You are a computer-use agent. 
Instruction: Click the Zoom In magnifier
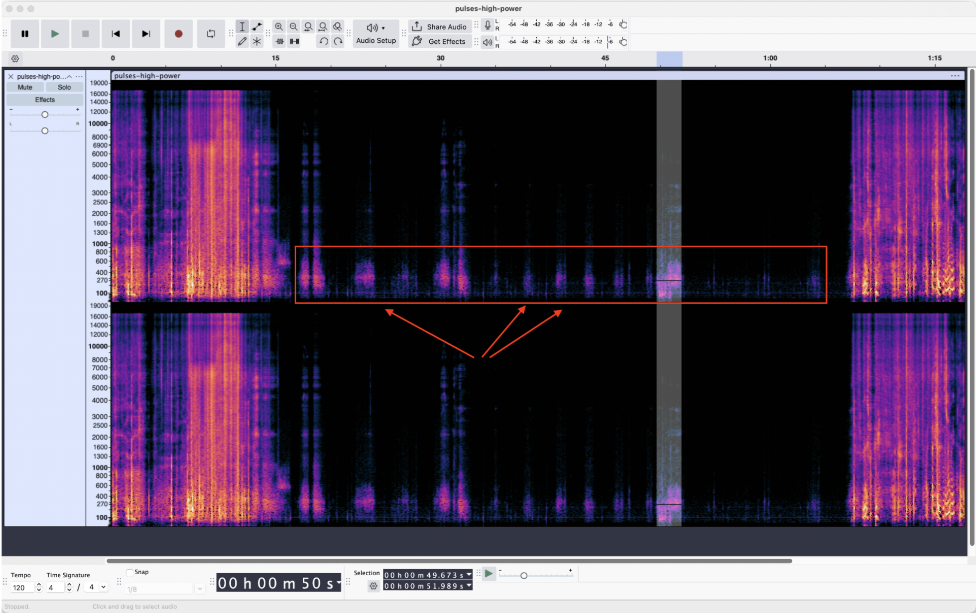(x=279, y=27)
